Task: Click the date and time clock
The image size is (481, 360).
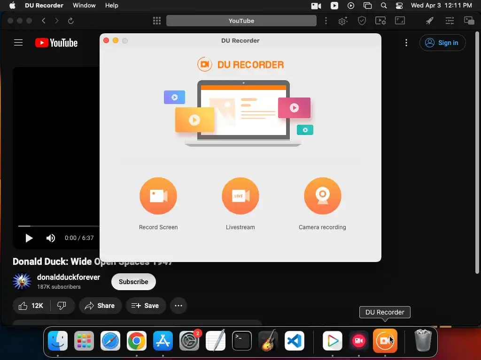Action: click(x=441, y=6)
